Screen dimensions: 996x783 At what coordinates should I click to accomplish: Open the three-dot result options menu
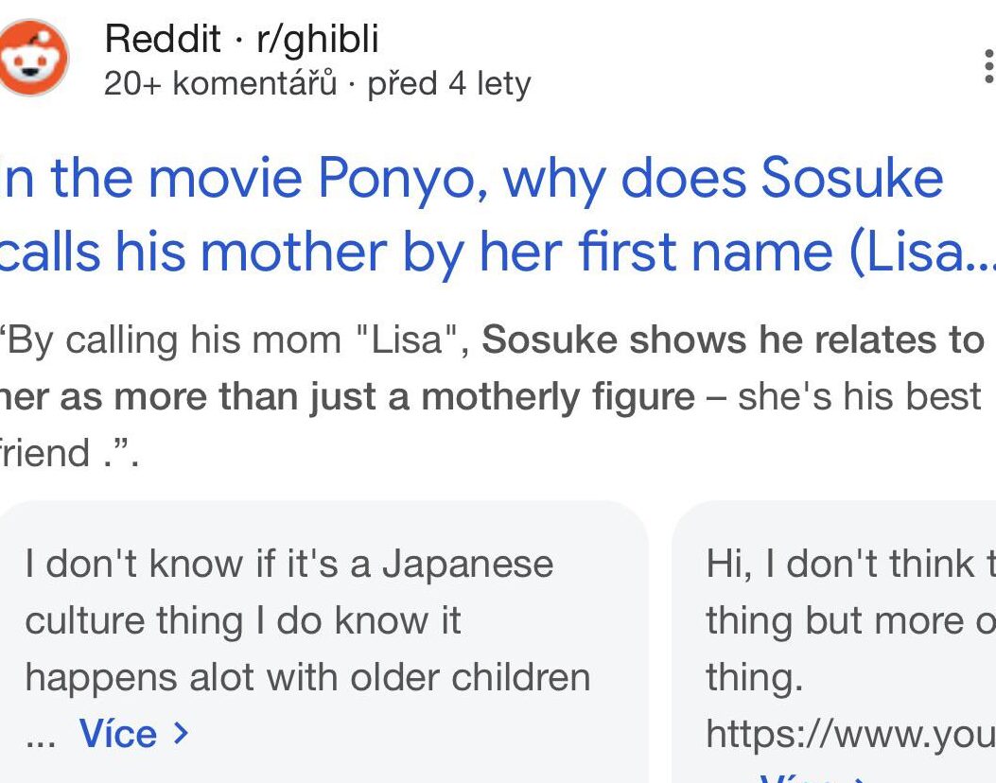tap(988, 67)
